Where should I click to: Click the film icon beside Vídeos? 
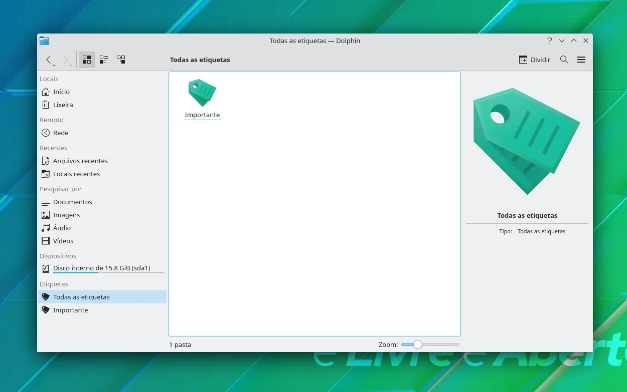(46, 241)
